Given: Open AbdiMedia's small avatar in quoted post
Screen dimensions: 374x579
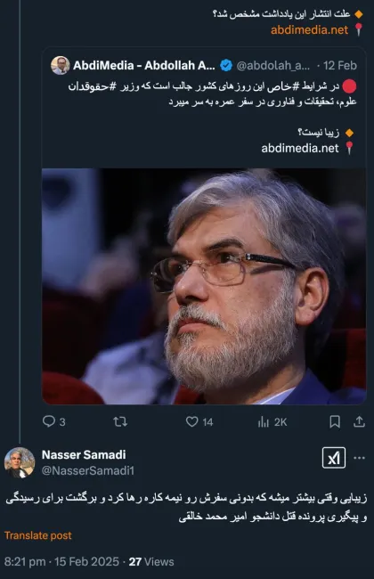Looking at the screenshot, I should pyautogui.click(x=61, y=66).
